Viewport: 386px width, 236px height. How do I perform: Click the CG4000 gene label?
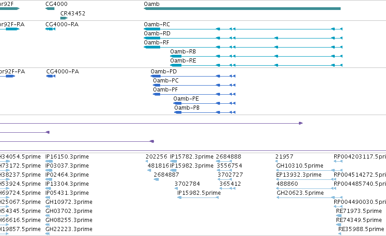pyautogui.click(x=56, y=4)
